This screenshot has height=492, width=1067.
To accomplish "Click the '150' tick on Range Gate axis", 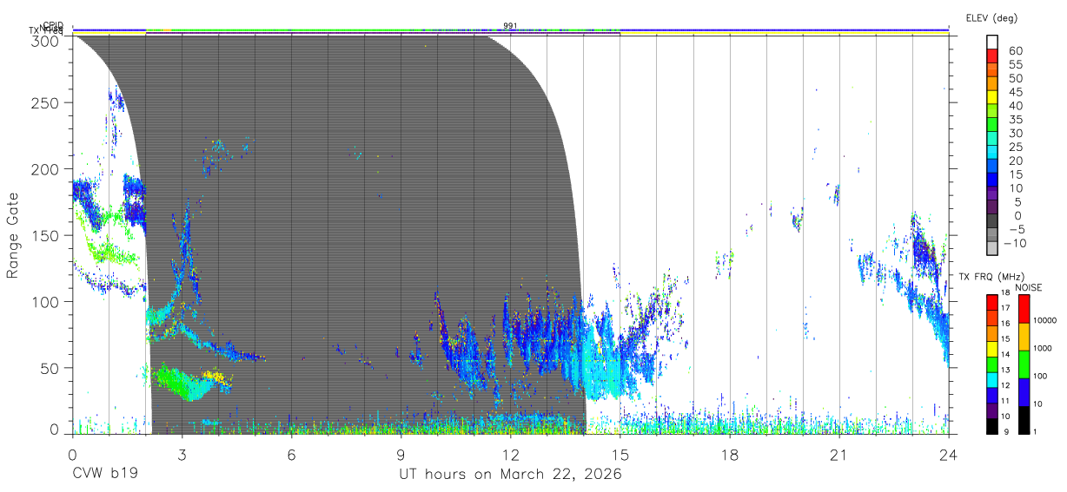I will tap(47, 235).
